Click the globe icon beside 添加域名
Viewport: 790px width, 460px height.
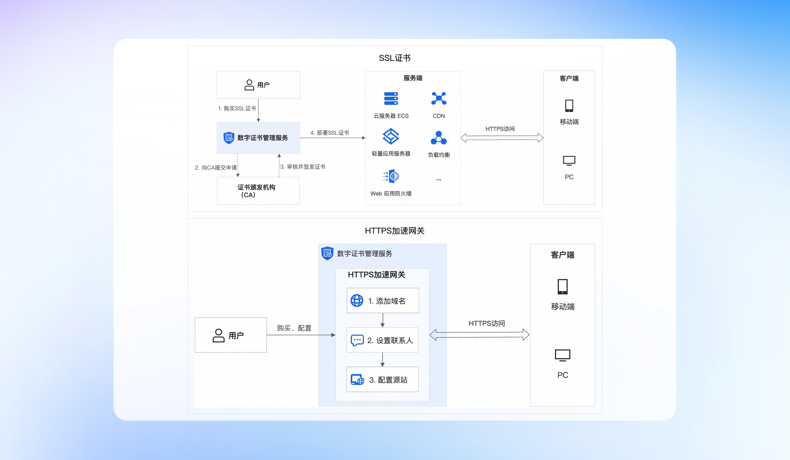click(357, 300)
